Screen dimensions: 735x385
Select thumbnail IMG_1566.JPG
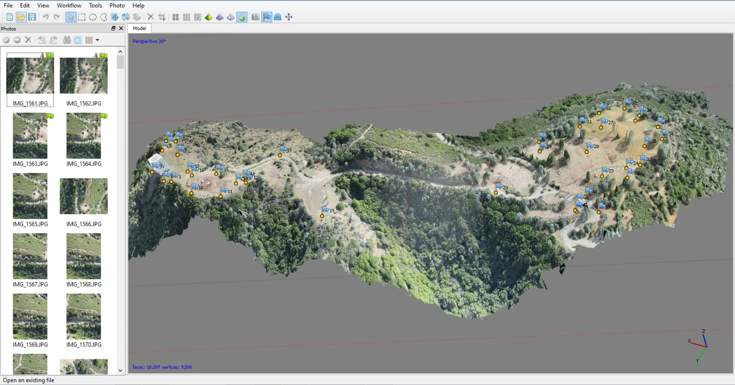pos(84,196)
